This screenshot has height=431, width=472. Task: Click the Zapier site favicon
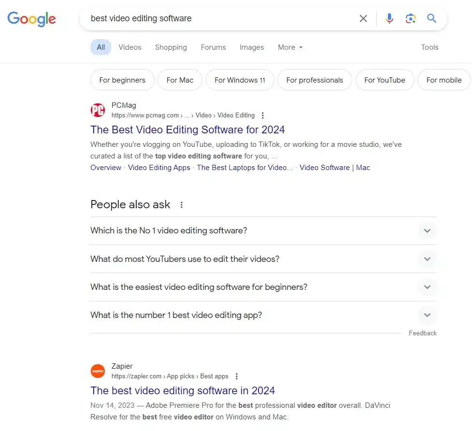tap(98, 371)
